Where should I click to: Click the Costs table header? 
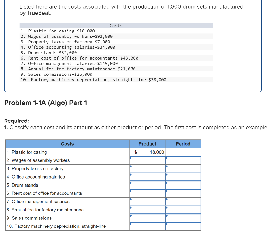pos(67,144)
